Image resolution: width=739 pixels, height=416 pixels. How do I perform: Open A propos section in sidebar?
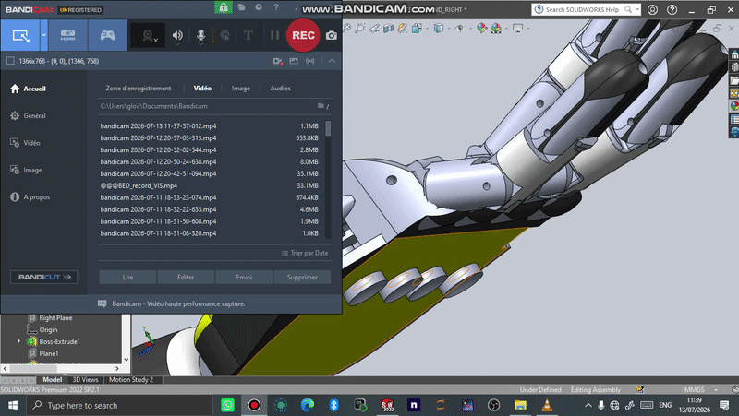[30, 197]
